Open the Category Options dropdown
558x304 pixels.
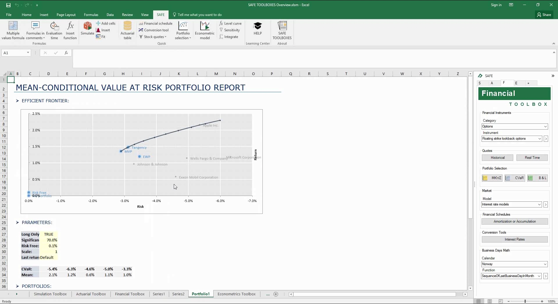[x=546, y=126]
